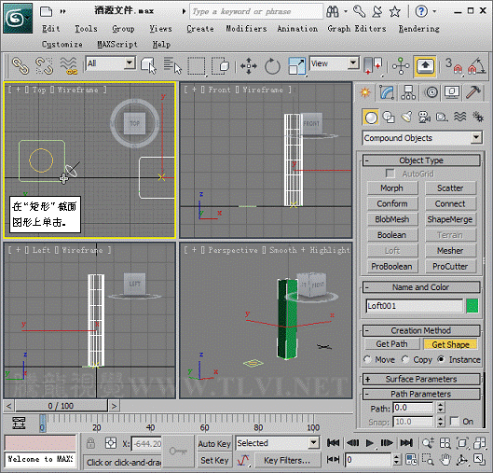
Task: Click the application logo button
Action: 18,19
